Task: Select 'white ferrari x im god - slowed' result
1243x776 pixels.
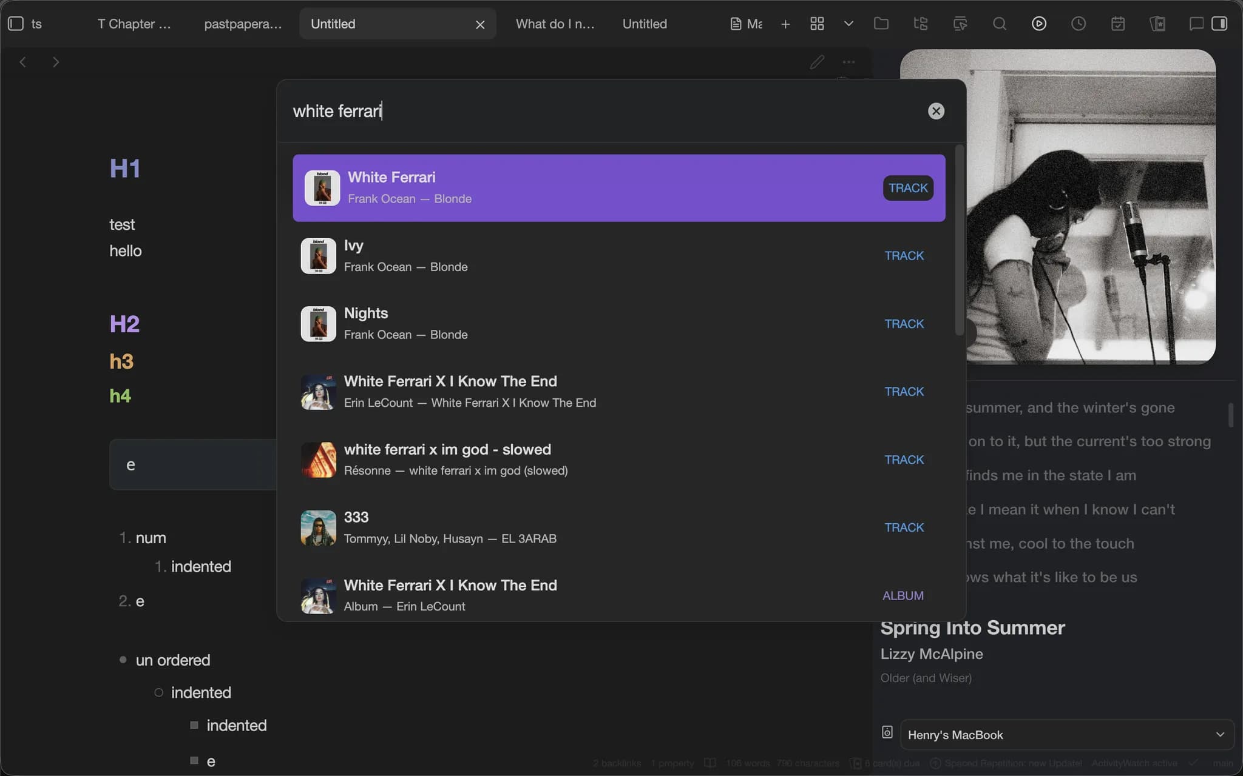Action: click(619, 460)
